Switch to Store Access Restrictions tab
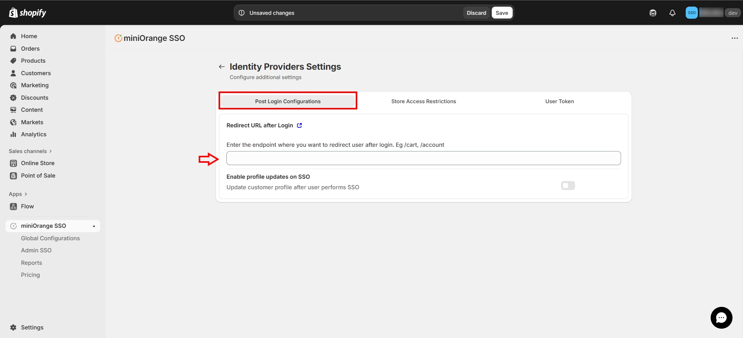Image resolution: width=743 pixels, height=338 pixels. 424,101
